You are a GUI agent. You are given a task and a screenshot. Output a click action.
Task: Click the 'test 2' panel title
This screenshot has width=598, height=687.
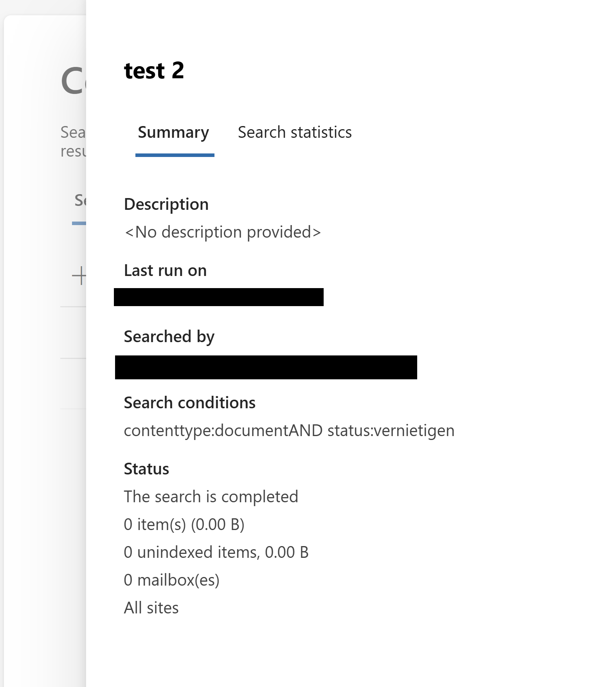[x=154, y=71]
